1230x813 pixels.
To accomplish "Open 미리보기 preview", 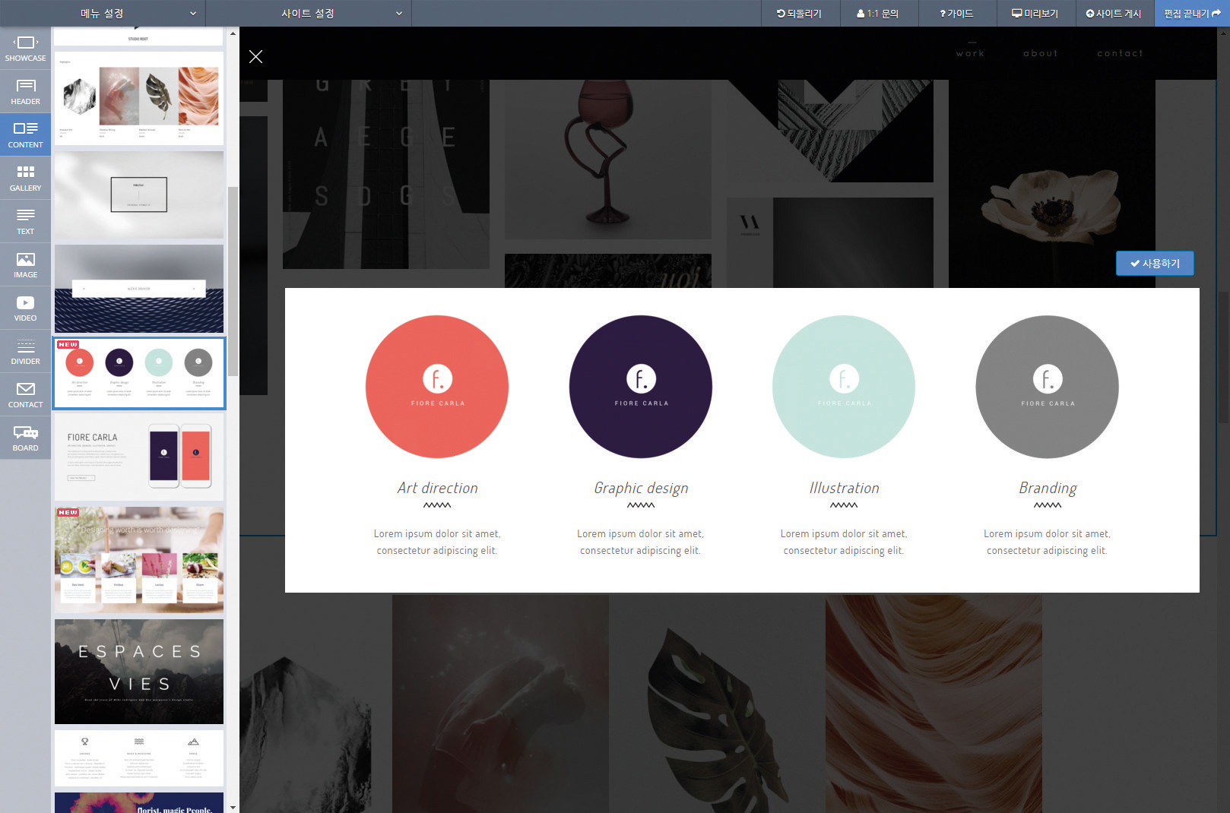I will (1035, 13).
